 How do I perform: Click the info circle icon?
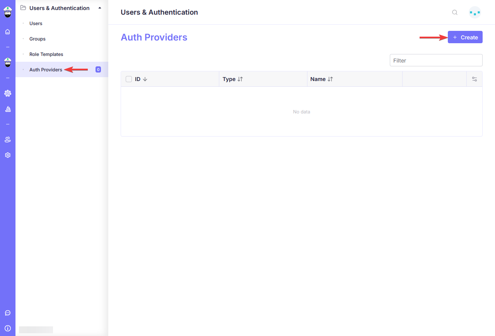[7, 328]
